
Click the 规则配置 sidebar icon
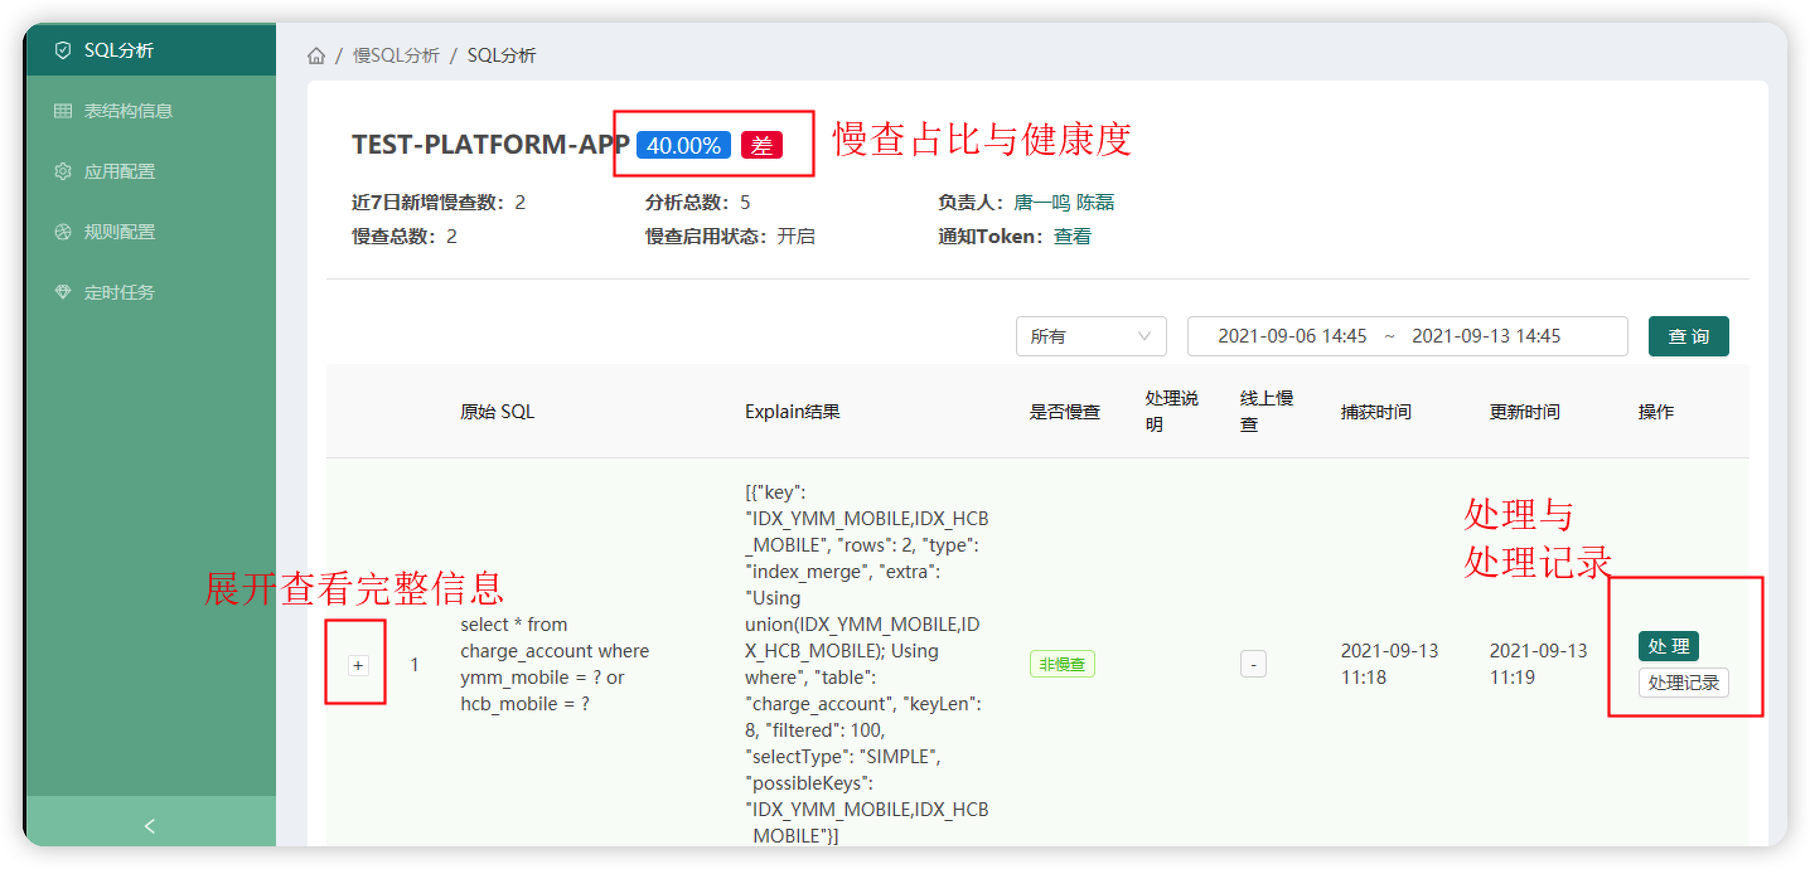pos(62,232)
